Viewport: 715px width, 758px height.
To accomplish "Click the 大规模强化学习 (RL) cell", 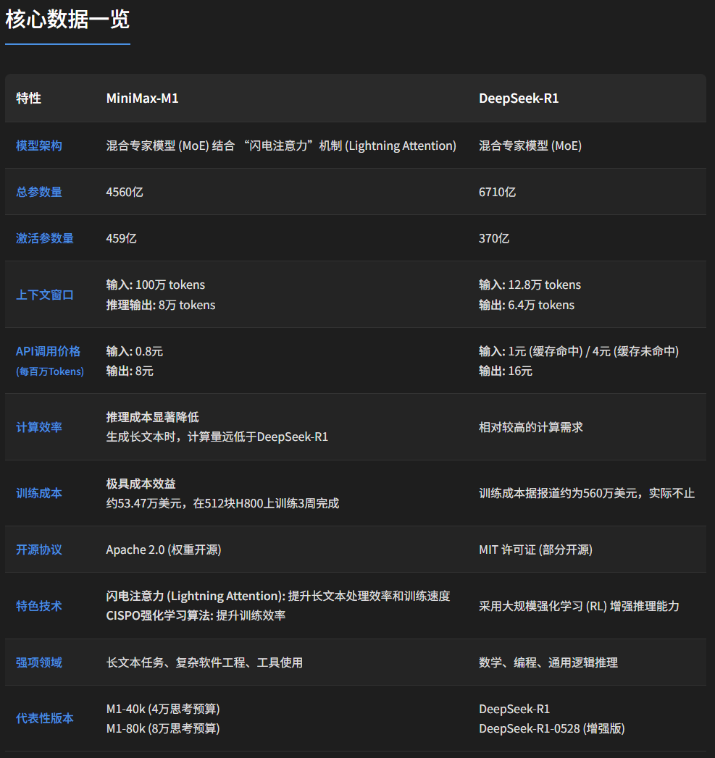I will tap(579, 606).
